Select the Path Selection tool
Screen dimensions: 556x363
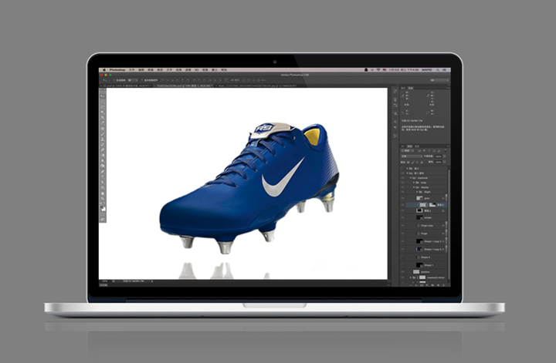[x=103, y=182]
